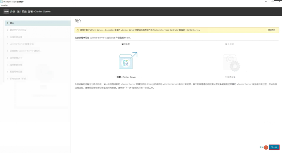Select step 1 简介 in sidebar
This screenshot has height=153, width=282.
click(37, 23)
